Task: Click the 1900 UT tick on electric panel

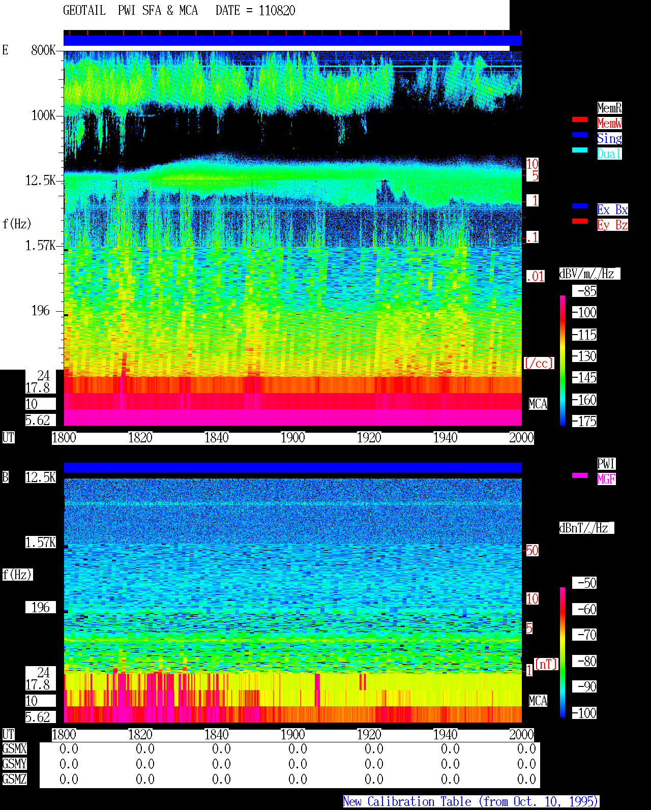Action: coord(292,438)
